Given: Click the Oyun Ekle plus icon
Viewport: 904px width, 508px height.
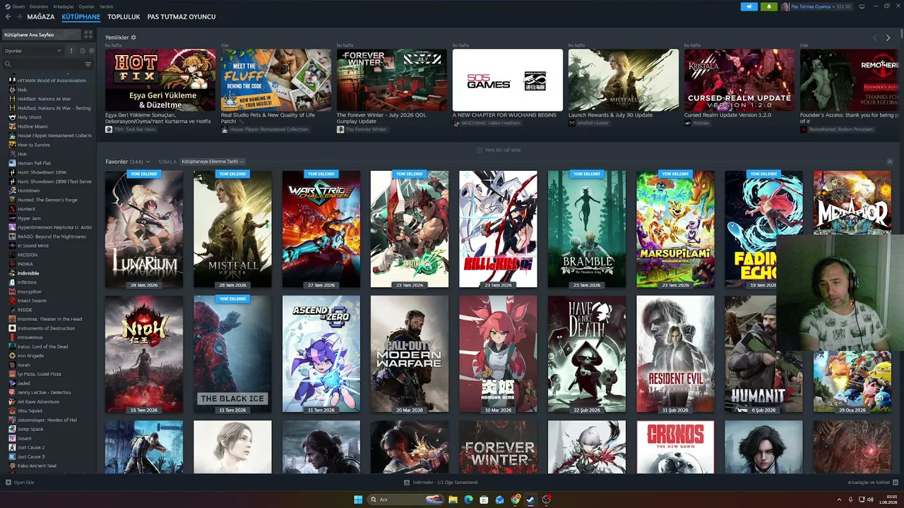Looking at the screenshot, I should click(x=8, y=483).
